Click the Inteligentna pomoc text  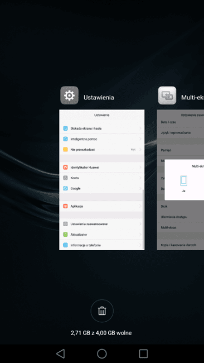coord(84,139)
